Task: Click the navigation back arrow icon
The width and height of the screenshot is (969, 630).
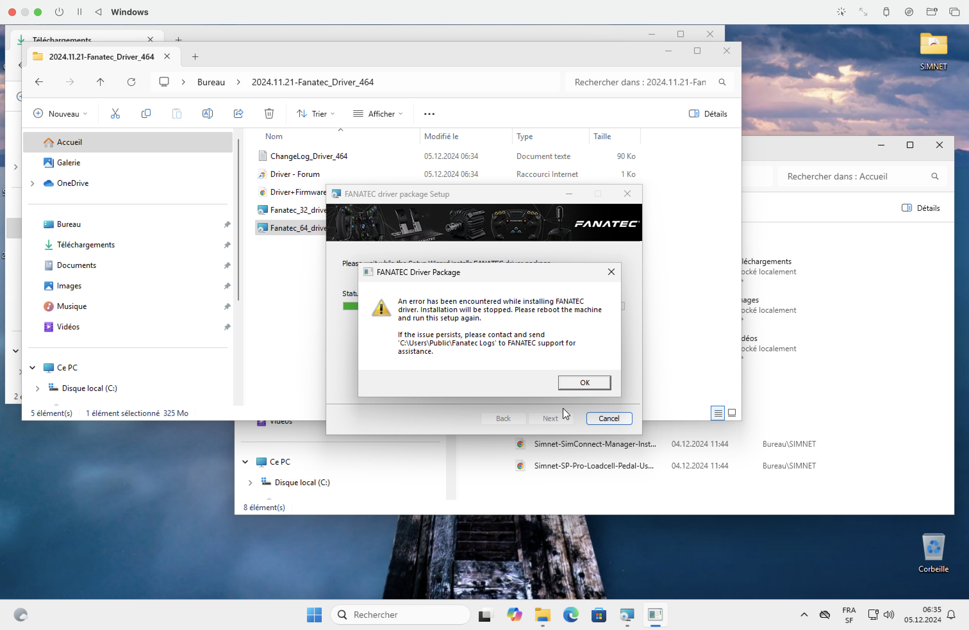Action: (x=39, y=82)
